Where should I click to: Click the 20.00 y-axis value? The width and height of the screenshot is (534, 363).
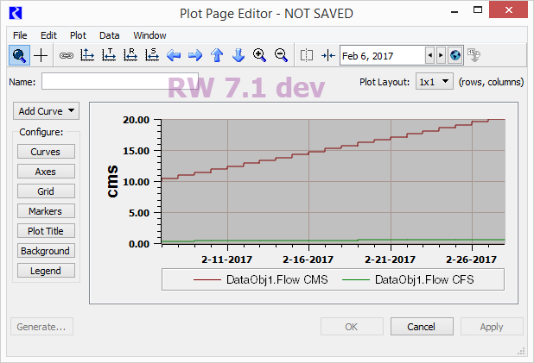point(137,120)
